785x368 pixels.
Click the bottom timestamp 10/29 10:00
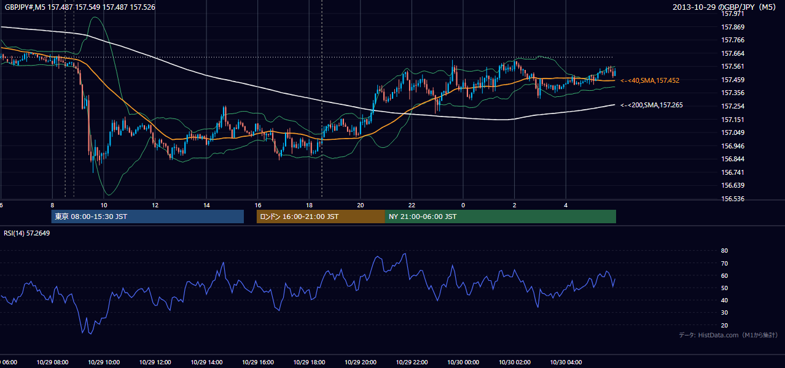click(104, 362)
